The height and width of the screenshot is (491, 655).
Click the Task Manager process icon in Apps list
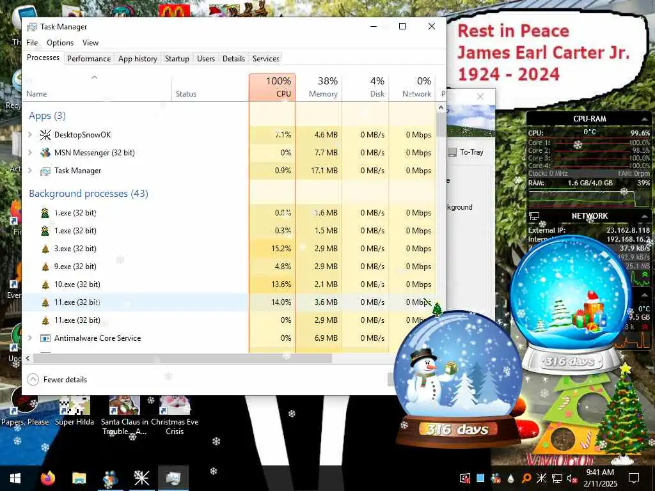tap(45, 171)
